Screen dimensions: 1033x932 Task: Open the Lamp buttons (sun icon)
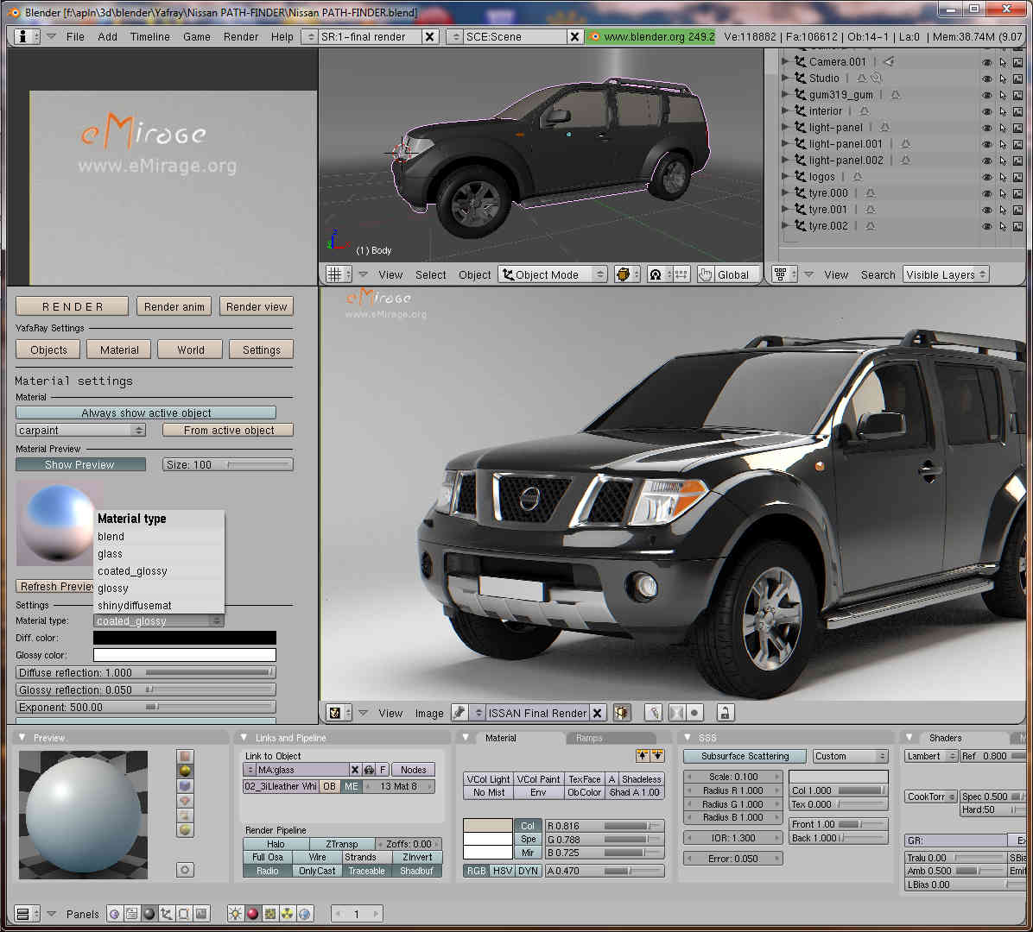(235, 914)
